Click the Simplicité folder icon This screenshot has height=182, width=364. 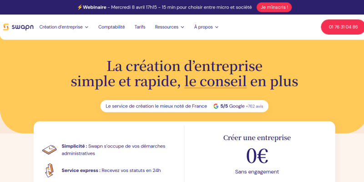pyautogui.click(x=49, y=150)
